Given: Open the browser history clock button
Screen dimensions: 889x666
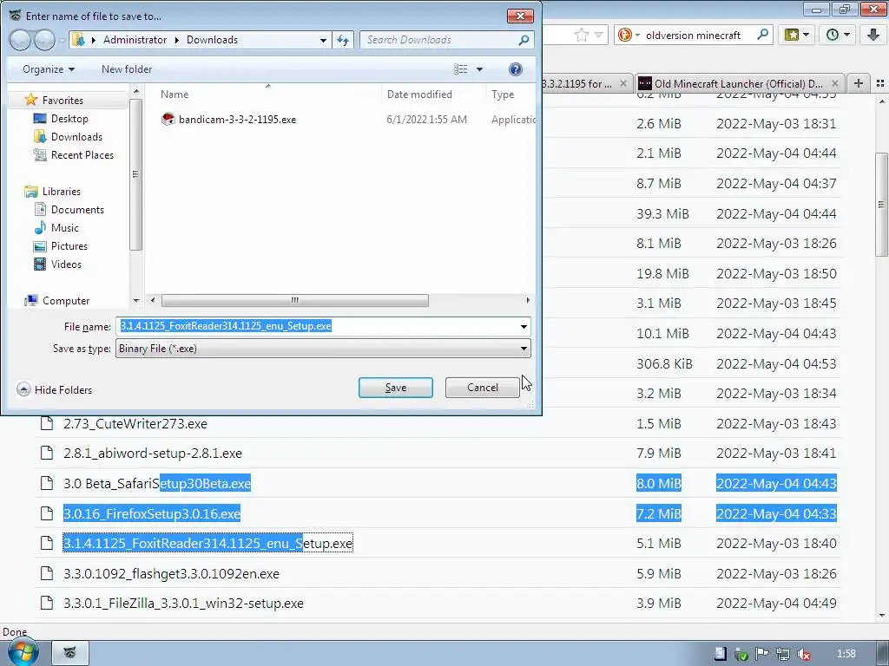Looking at the screenshot, I should [x=838, y=35].
